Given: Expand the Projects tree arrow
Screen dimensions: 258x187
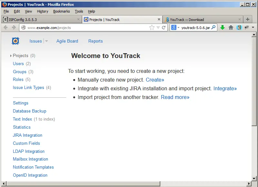Looking at the screenshot, I should pyautogui.click(x=11, y=56).
